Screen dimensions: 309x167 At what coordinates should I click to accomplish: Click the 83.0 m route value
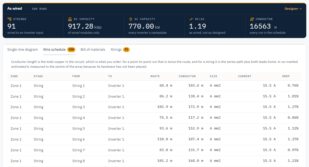(x=166, y=150)
